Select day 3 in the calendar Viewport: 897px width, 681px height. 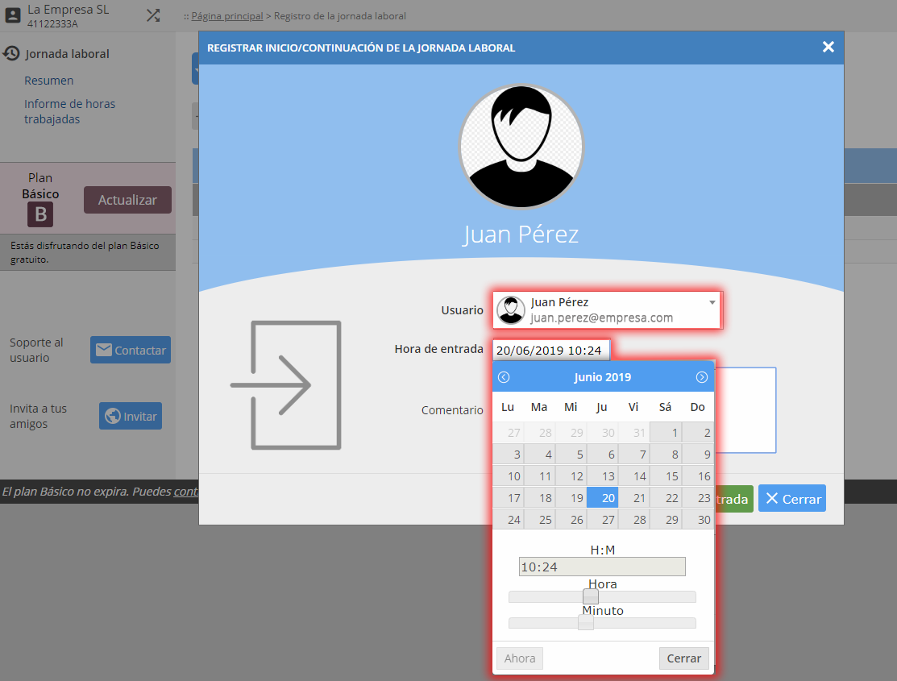click(508, 455)
